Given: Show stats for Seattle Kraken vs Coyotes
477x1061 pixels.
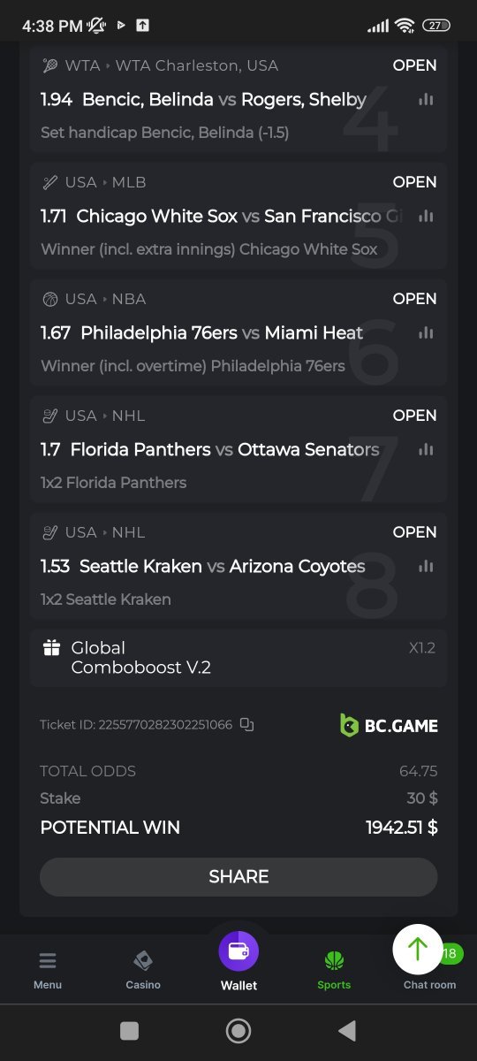Looking at the screenshot, I should coord(426,566).
